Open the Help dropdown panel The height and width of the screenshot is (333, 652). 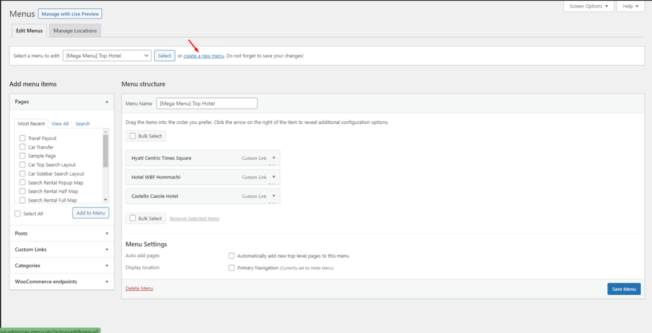(x=630, y=6)
